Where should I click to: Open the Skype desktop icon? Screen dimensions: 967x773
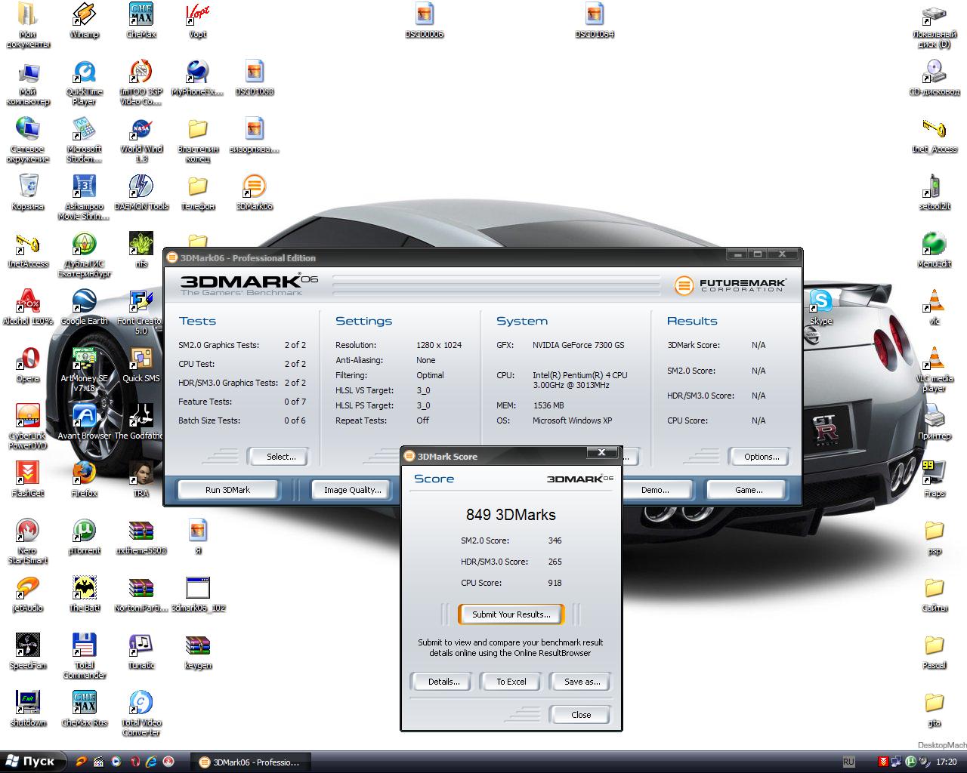pos(820,306)
